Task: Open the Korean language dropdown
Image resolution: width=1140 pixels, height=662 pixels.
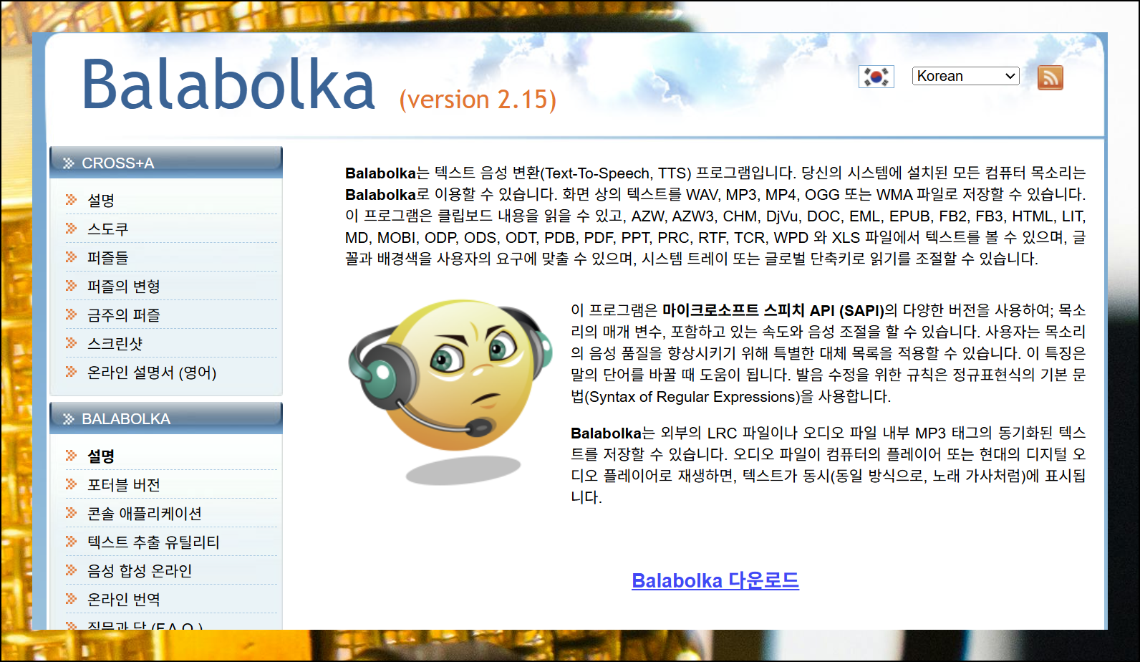Action: 965,76
